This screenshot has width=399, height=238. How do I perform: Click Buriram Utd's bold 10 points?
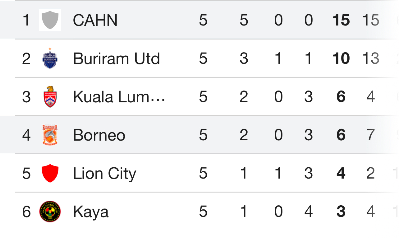pos(341,58)
